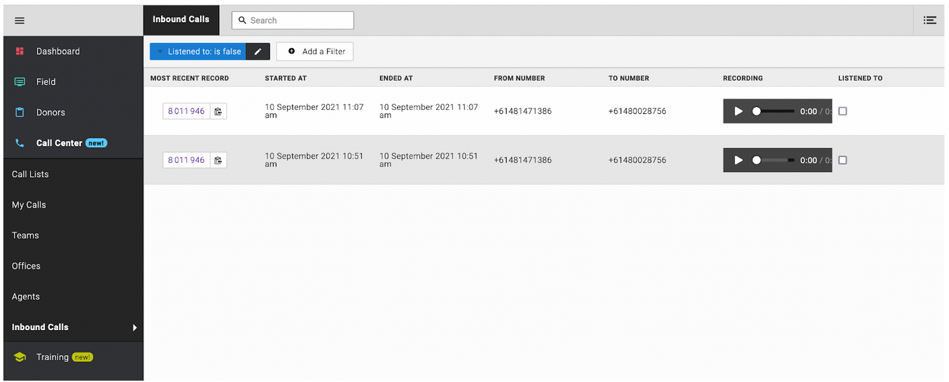Click the Listened to: is false filter chip
949x382 pixels.
point(197,51)
